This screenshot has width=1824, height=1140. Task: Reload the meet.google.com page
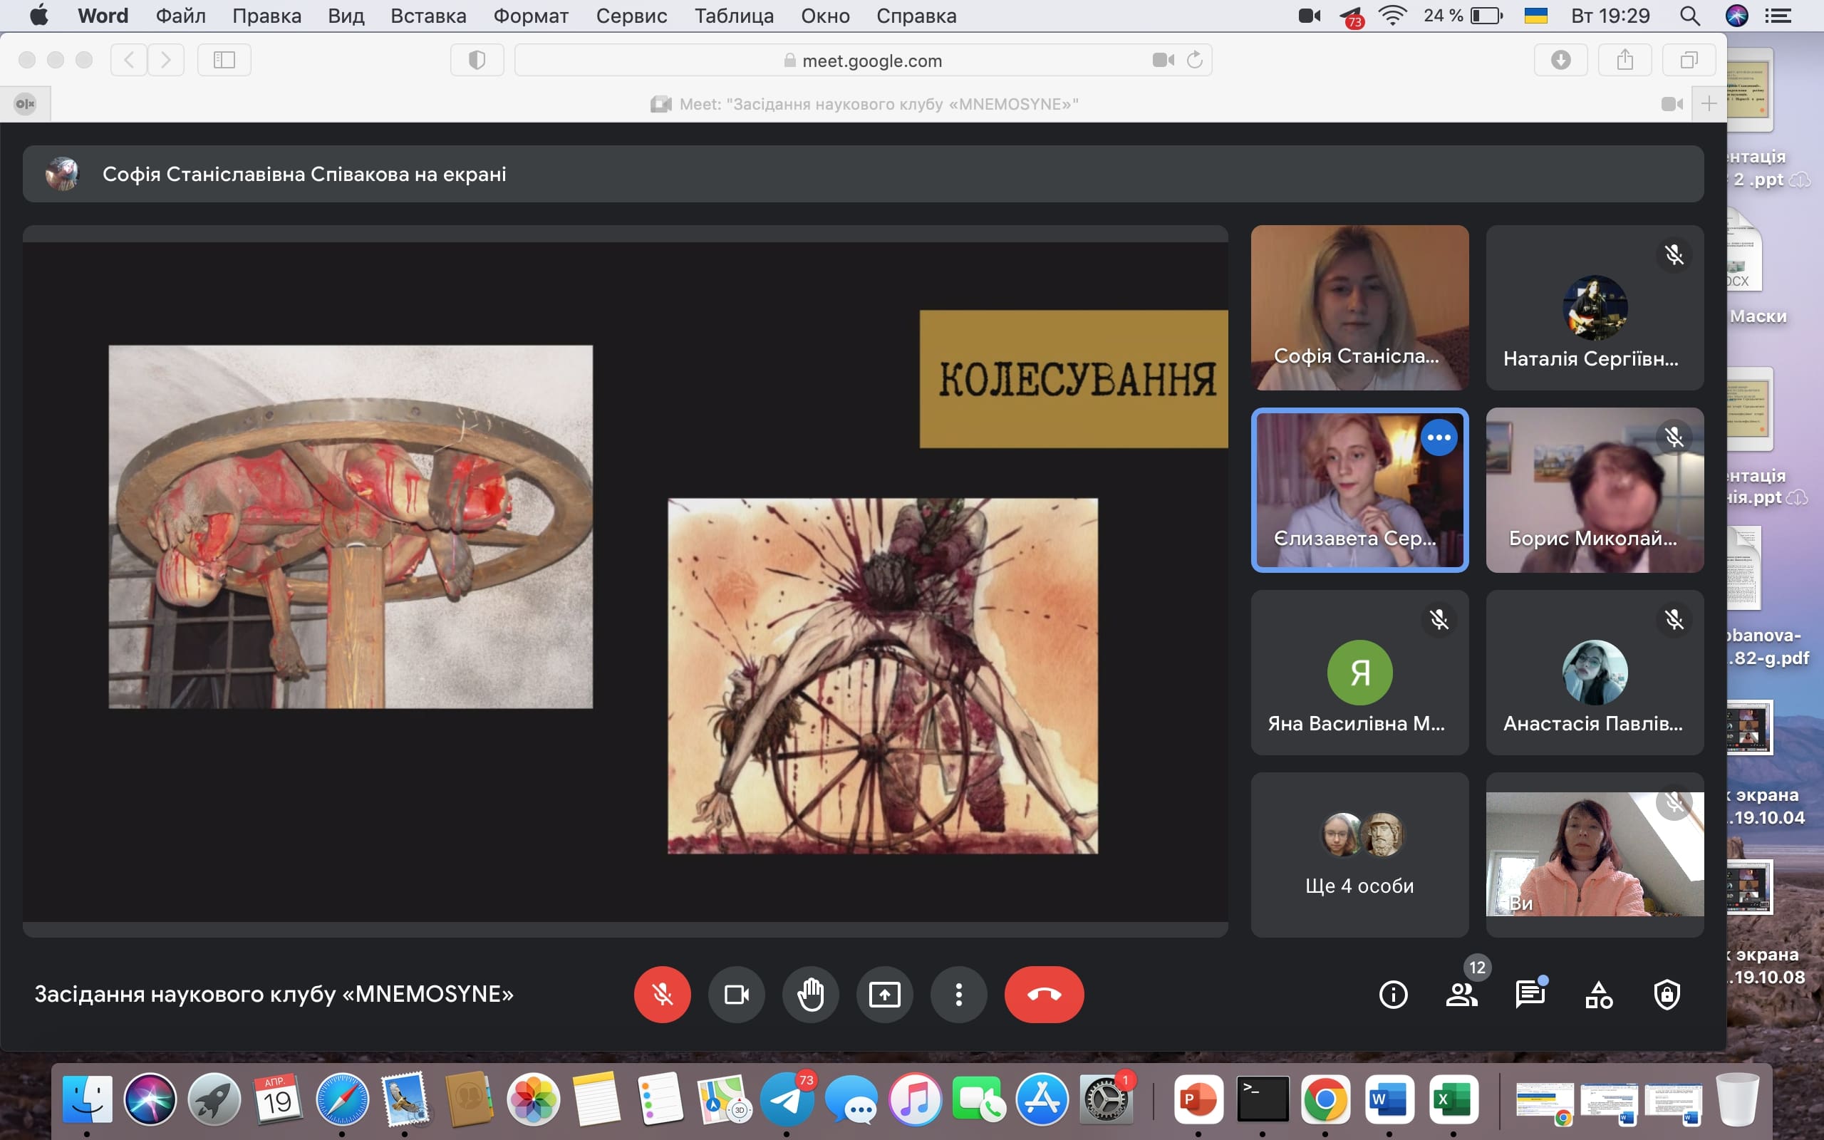click(x=1195, y=60)
